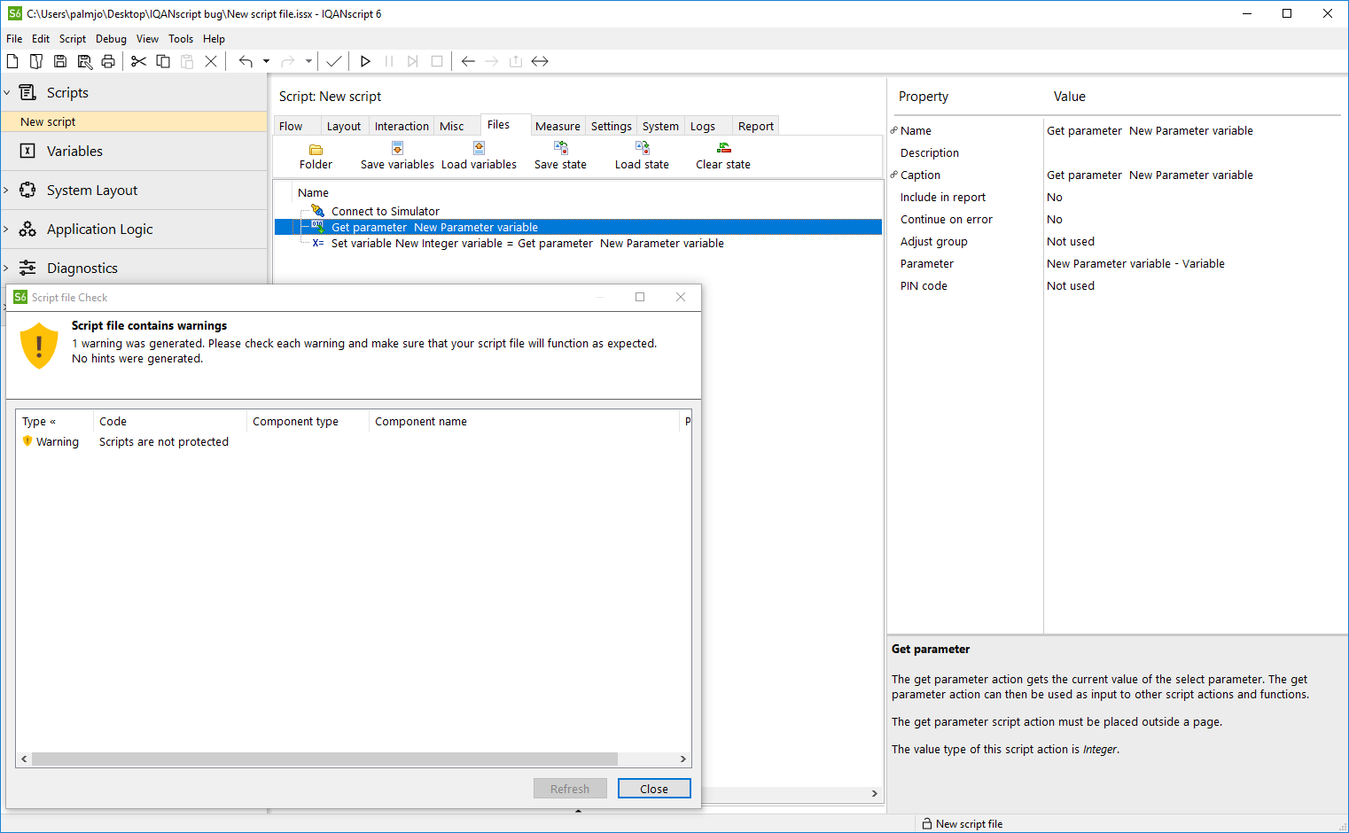1349x833 pixels.
Task: Sort by the Component name column header
Action: tap(524, 422)
